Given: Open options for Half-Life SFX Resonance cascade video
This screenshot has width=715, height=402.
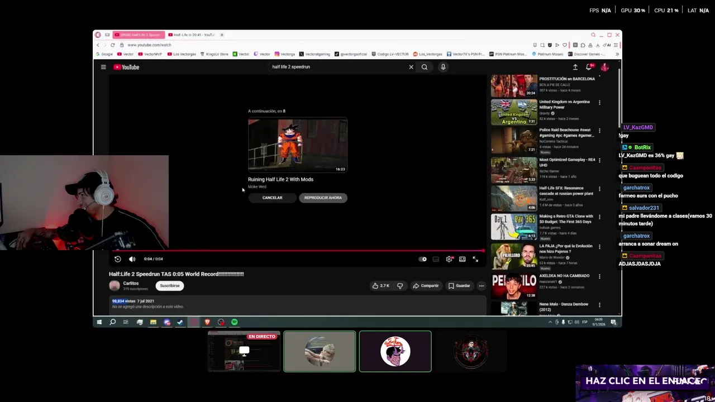Looking at the screenshot, I should pyautogui.click(x=599, y=189).
